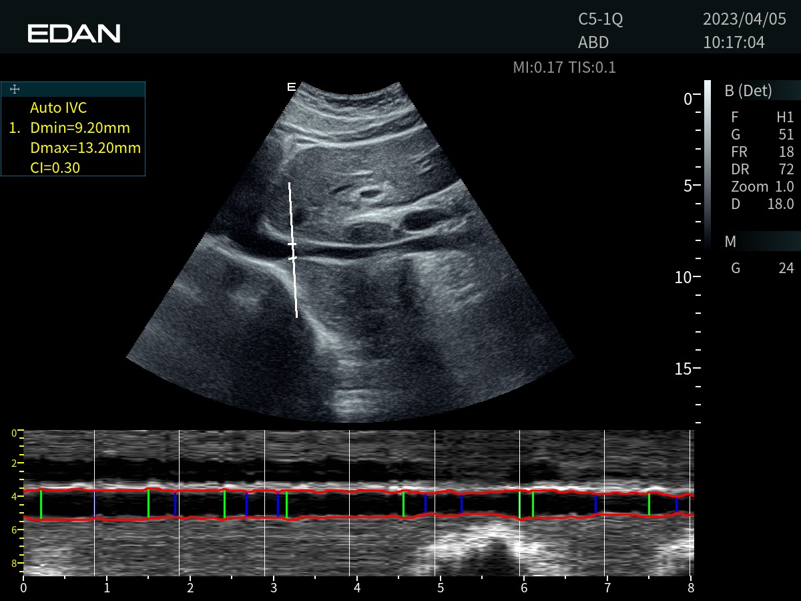Viewport: 801px width, 601px height.
Task: Click the M mode parameter header
Action: tap(730, 242)
